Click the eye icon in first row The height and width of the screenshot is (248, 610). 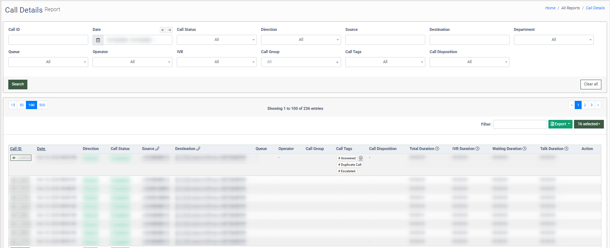click(14, 158)
